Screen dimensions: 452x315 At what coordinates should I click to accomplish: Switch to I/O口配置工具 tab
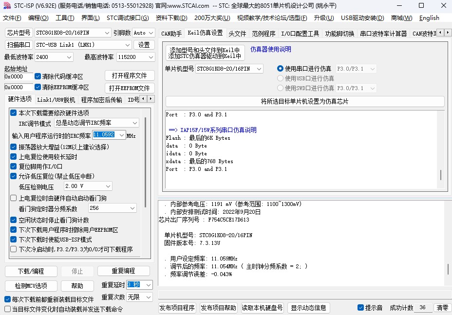[300, 34]
